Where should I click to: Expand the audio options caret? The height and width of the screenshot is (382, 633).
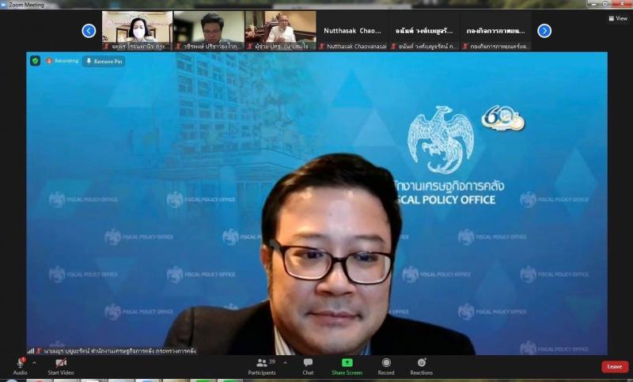34,363
